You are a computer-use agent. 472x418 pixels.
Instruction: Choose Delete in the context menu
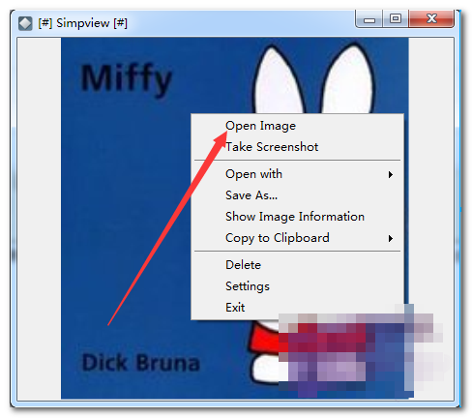click(x=297, y=265)
